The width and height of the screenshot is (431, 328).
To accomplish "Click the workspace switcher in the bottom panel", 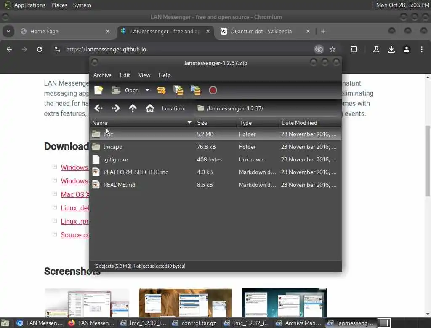I will (384, 323).
